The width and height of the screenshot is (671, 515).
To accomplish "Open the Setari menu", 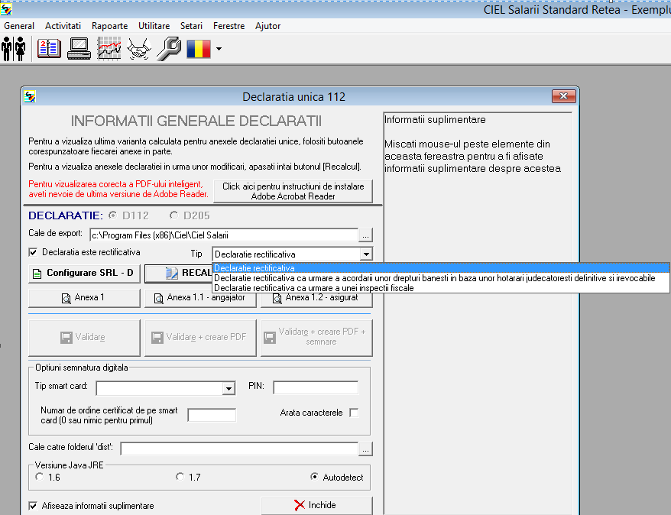I will (191, 26).
